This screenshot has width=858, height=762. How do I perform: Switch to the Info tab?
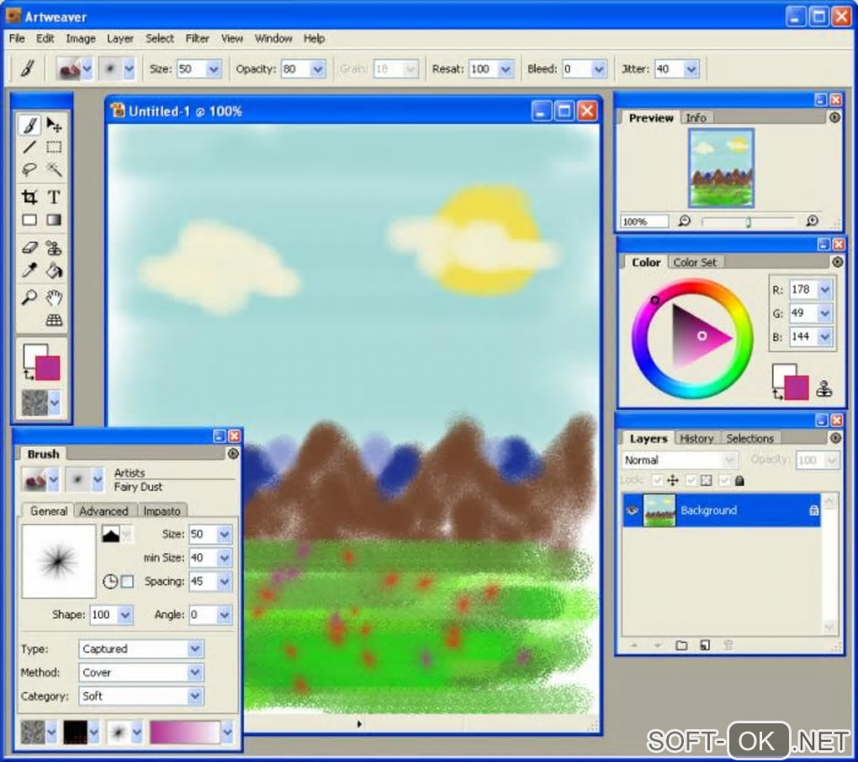[696, 118]
